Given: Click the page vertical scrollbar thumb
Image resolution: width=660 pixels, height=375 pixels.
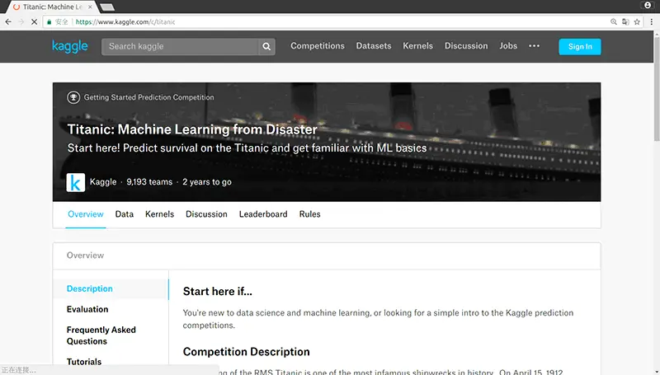Looking at the screenshot, I should tap(657, 88).
